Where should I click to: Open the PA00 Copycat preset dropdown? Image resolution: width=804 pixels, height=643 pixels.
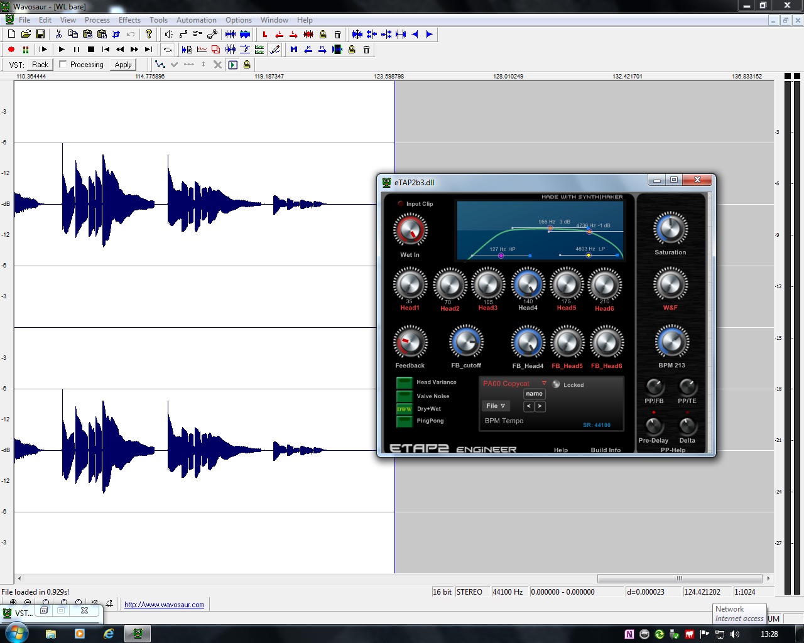[544, 383]
